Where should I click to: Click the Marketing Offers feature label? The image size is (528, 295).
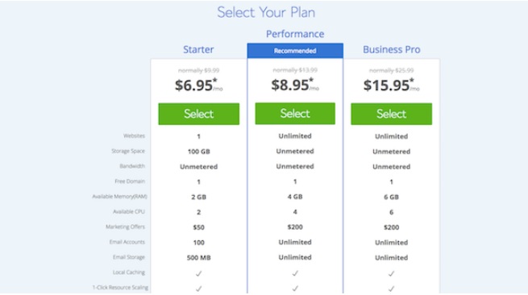(125, 226)
